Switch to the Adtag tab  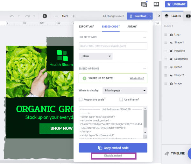(x=132, y=26)
